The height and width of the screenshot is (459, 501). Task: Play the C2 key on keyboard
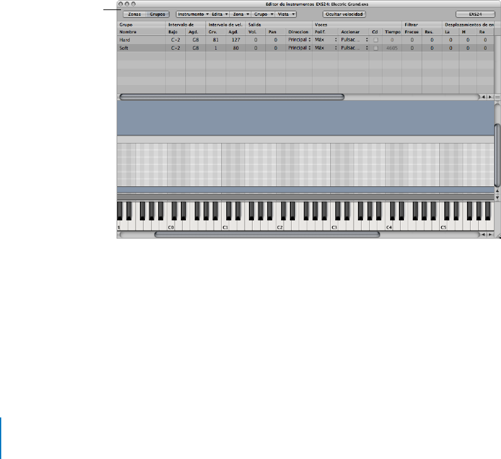coord(280,225)
